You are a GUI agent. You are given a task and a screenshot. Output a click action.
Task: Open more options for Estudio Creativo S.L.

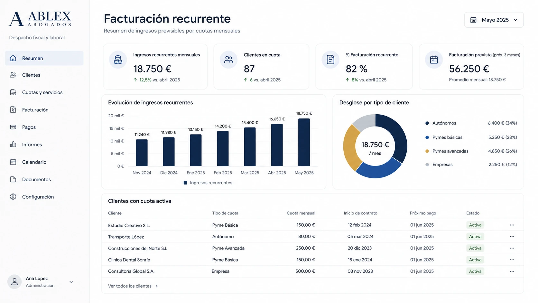[x=512, y=225]
